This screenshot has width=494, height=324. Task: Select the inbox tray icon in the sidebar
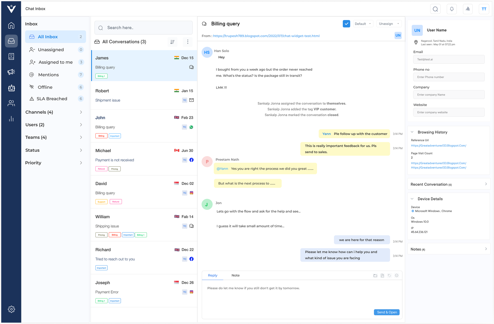coord(11,41)
